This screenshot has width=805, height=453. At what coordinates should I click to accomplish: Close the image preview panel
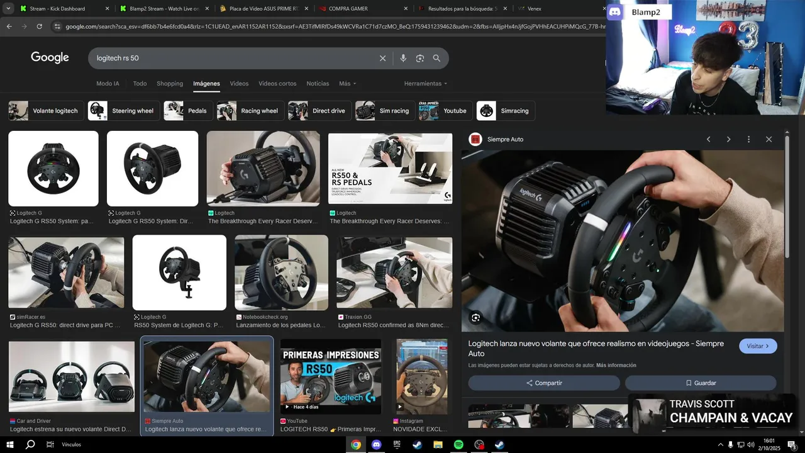(x=769, y=139)
